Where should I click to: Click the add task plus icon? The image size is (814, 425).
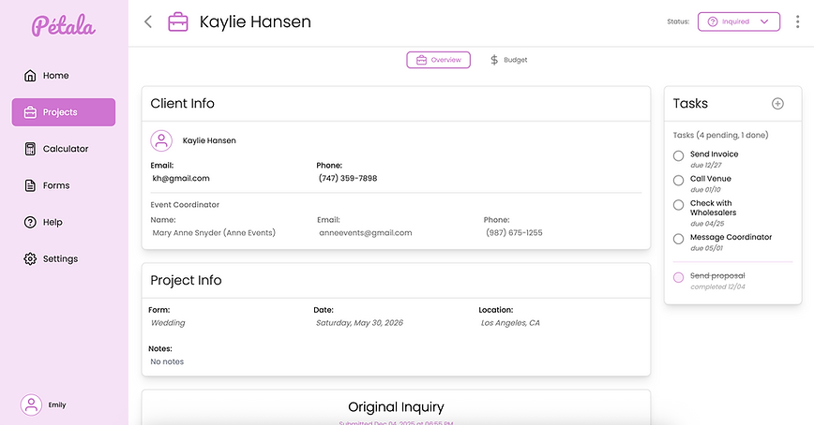click(777, 104)
